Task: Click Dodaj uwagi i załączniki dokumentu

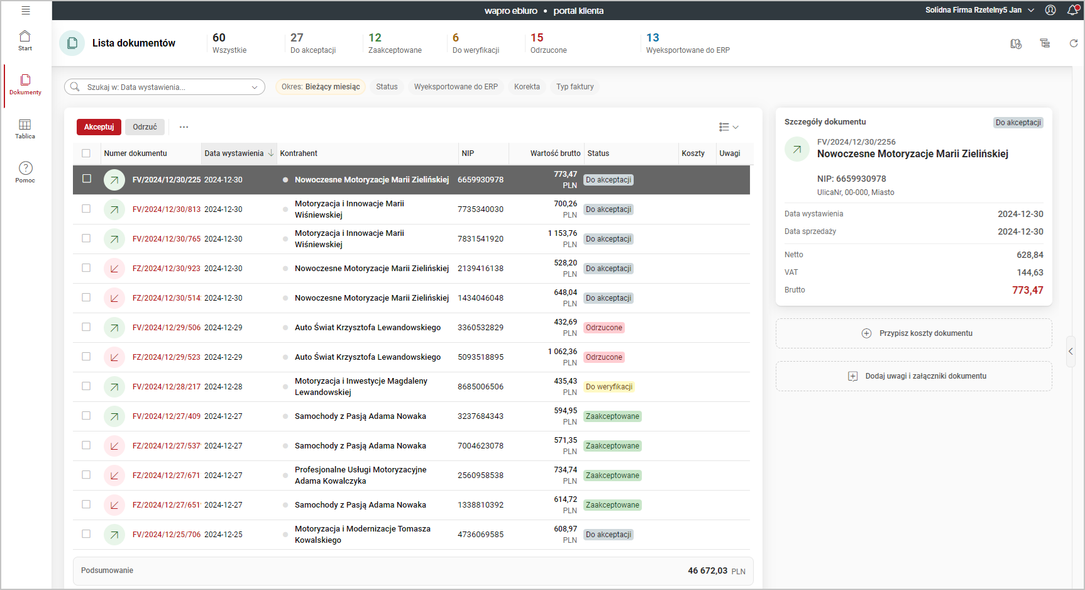Action: [914, 376]
